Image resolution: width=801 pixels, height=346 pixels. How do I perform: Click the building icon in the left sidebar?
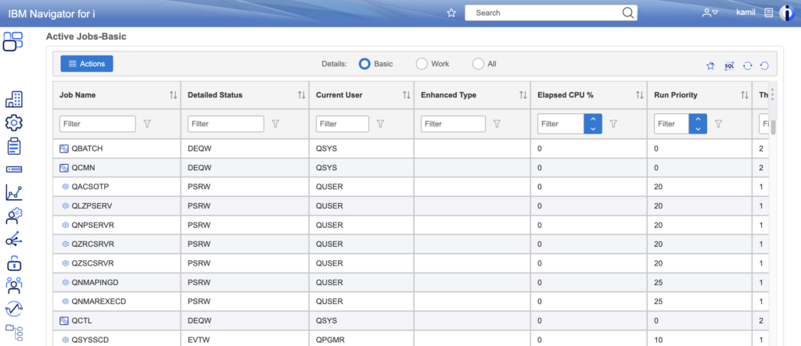[x=14, y=99]
